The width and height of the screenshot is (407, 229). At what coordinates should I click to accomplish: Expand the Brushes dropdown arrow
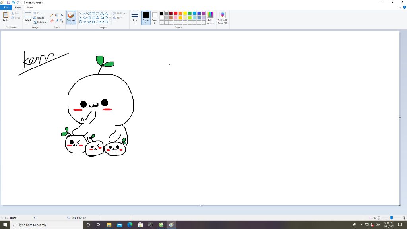tap(71, 22)
